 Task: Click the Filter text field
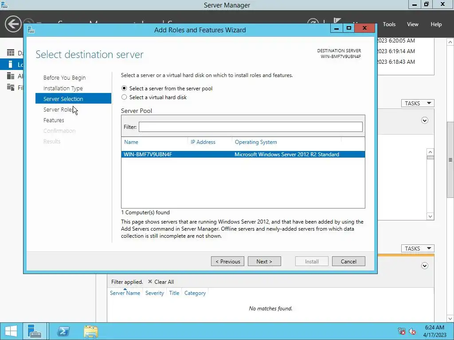point(250,127)
